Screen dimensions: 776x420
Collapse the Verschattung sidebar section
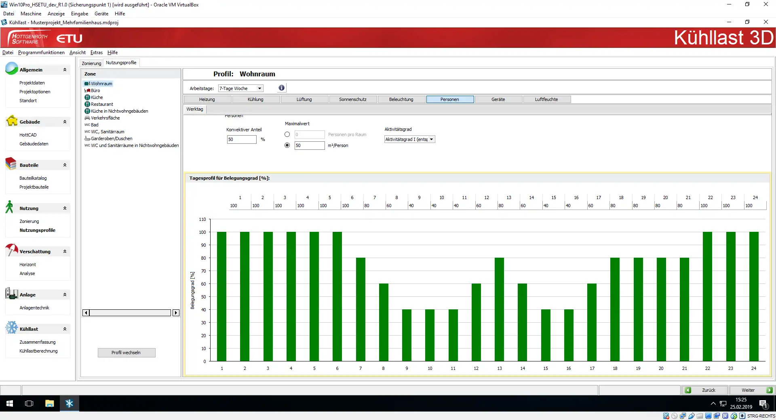(x=65, y=252)
